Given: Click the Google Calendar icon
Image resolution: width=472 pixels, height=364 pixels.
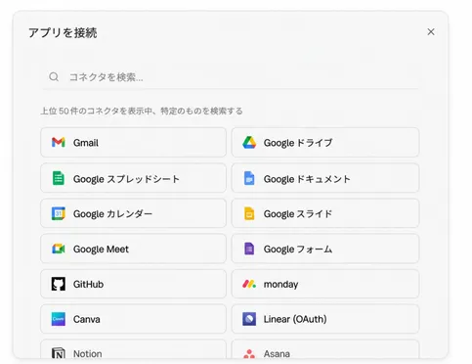Looking at the screenshot, I should tap(59, 213).
